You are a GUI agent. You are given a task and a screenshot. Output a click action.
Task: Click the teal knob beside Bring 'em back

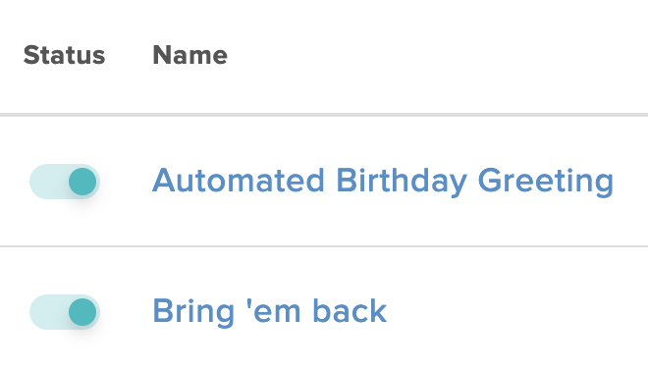pos(82,312)
